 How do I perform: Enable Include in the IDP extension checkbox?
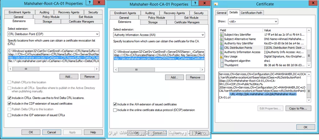pos(9,115)
